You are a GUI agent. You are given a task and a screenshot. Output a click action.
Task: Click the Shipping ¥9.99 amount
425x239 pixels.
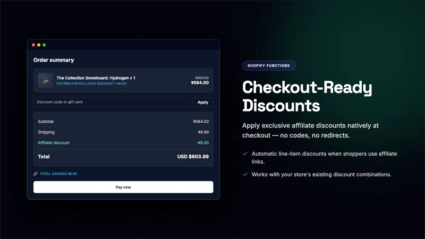tap(203, 132)
